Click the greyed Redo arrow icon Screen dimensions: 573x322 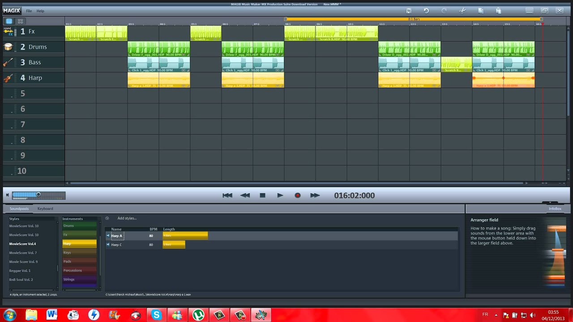point(444,11)
